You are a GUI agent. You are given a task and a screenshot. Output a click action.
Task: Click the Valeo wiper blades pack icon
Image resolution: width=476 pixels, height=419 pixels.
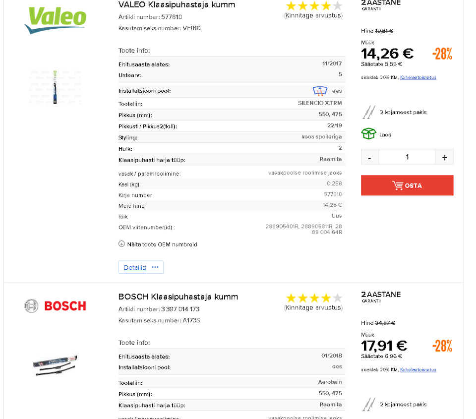[x=368, y=113]
